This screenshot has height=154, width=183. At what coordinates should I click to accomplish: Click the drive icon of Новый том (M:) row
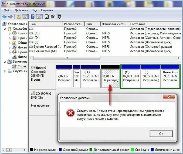coord(31,51)
